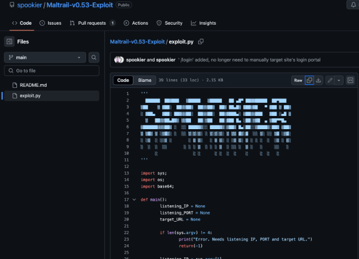Collapse the Files side panel icon

tap(9, 42)
